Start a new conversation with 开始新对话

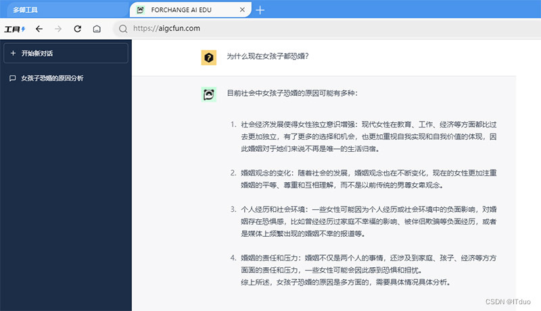coord(66,53)
